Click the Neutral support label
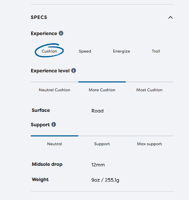Screen dimensions: 189x200 pos(55,144)
